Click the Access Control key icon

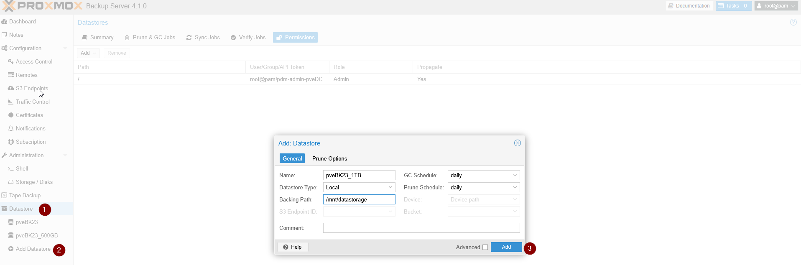(11, 61)
